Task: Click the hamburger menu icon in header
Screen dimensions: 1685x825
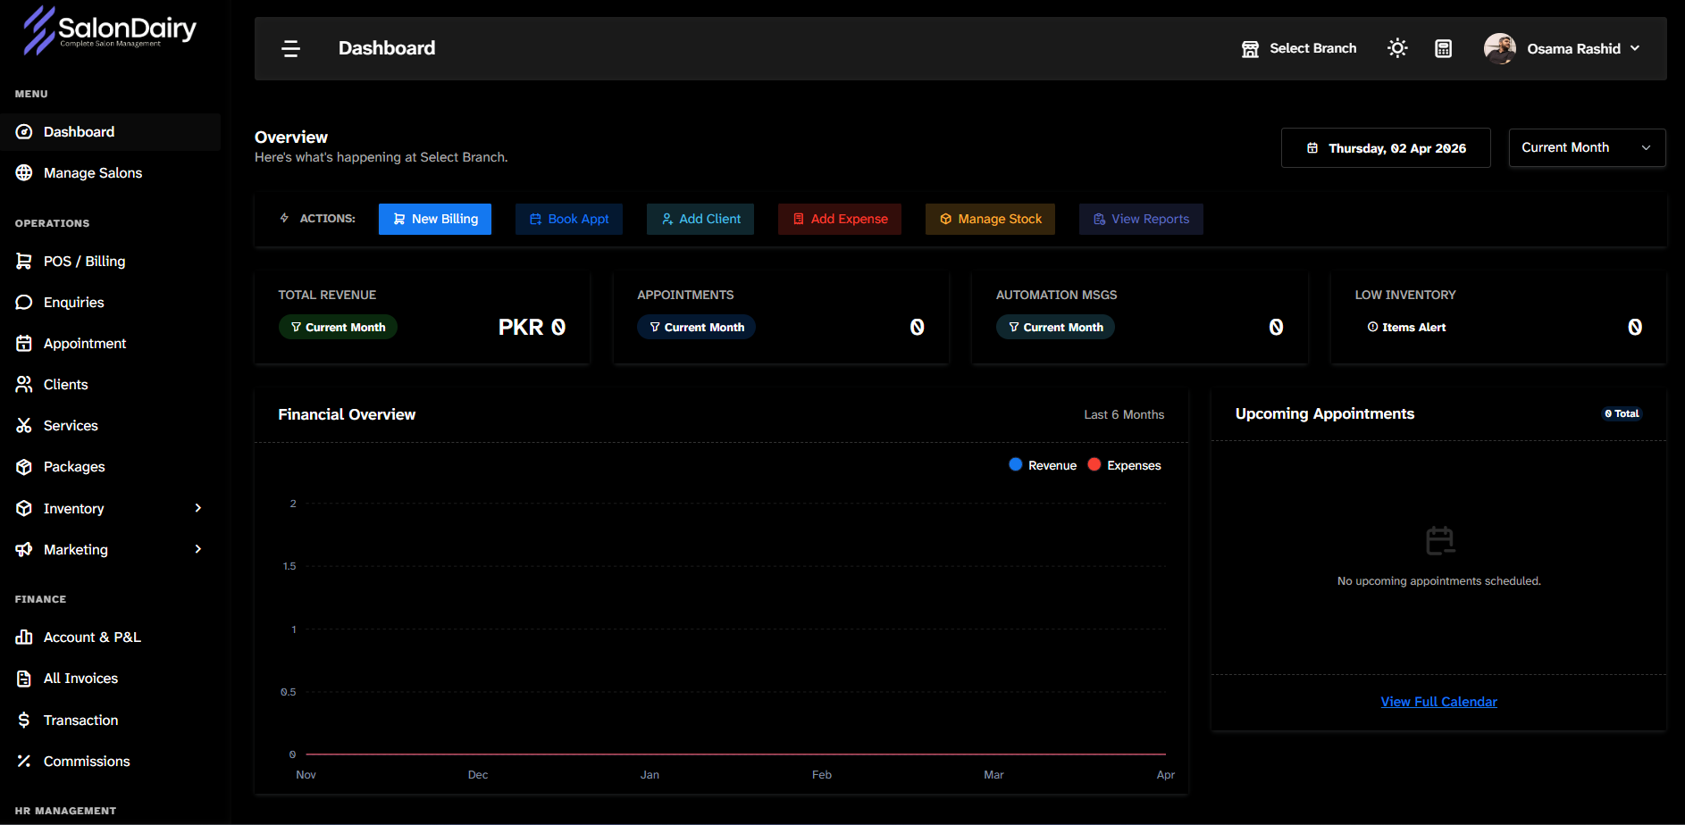Action: click(x=290, y=48)
